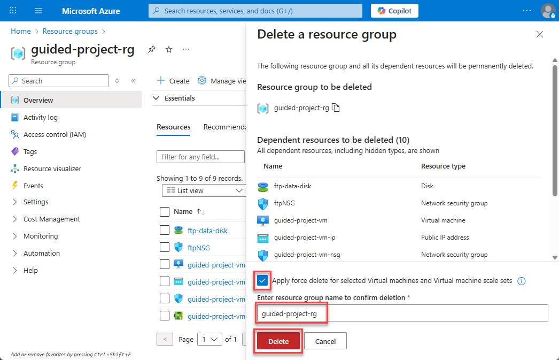Open the Azure apps grid launcher
Image resolution: width=559 pixels, height=360 pixels.
13,10
